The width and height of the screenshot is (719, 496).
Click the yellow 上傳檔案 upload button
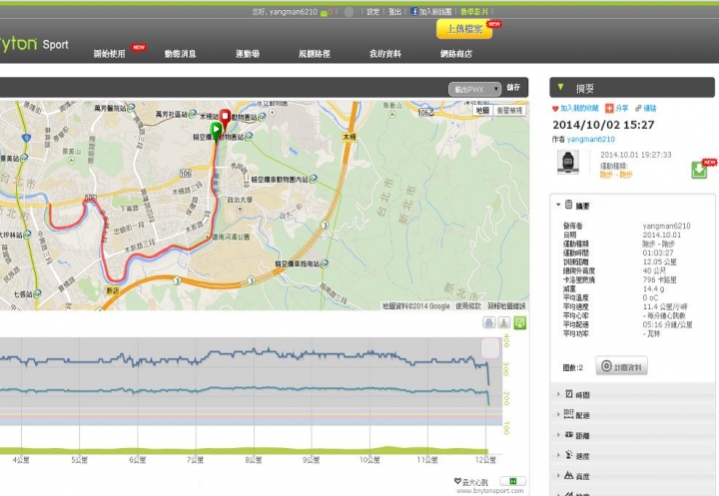click(464, 29)
